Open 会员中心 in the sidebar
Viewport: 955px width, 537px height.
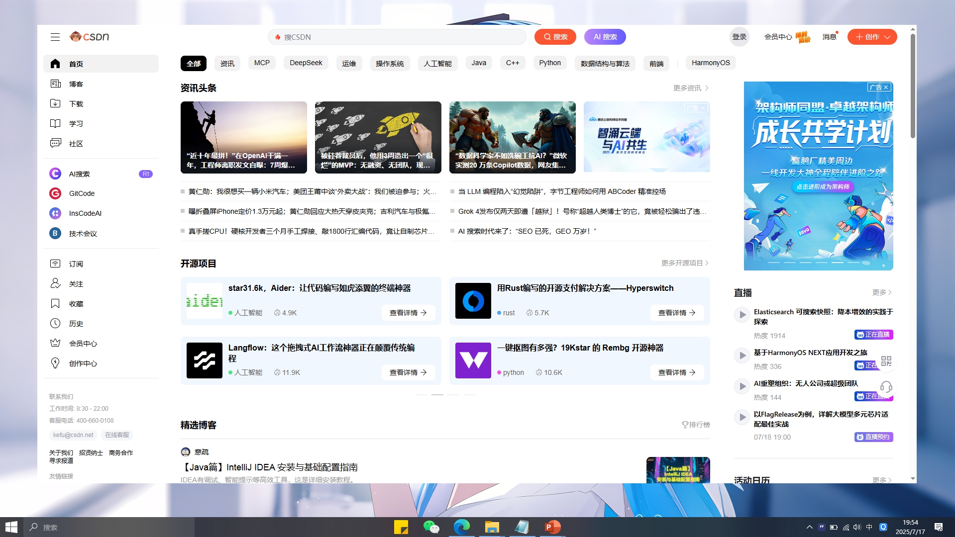[x=101, y=344]
